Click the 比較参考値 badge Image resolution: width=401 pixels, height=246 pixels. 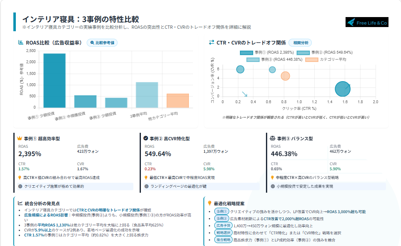pos(103,42)
